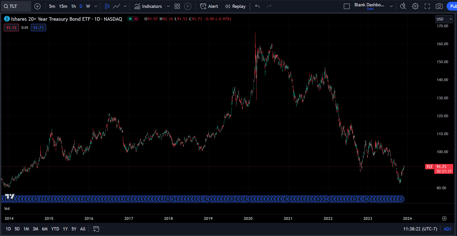Set date range to 1D
This screenshot has width=457, height=236.
(8, 229)
